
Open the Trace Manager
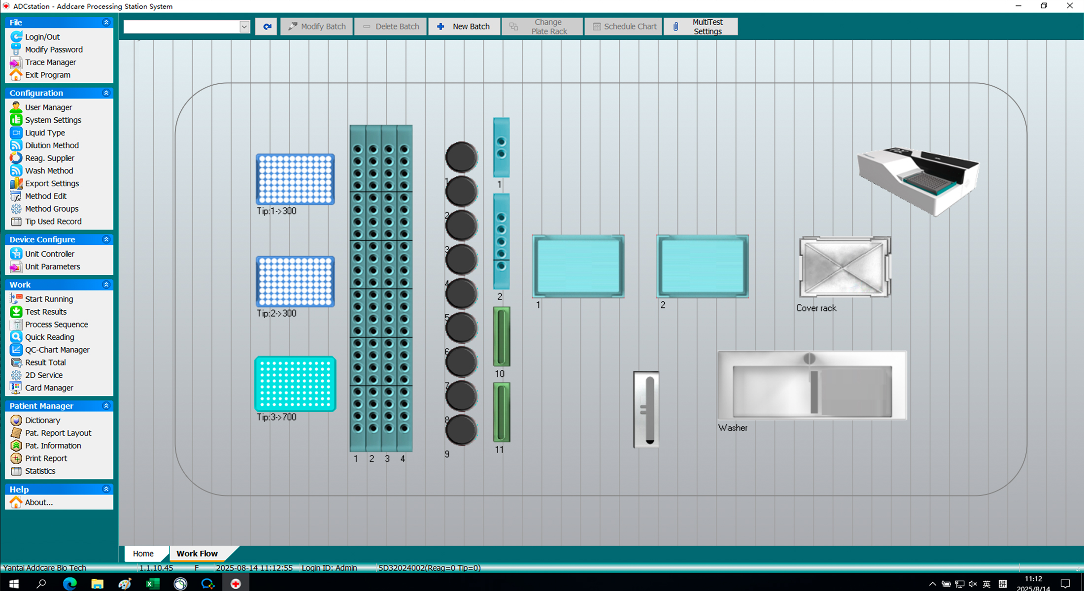pos(51,62)
